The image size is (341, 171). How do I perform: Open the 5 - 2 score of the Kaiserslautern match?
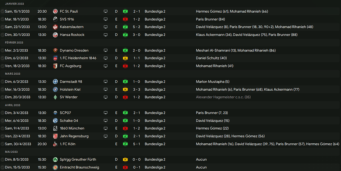137,27
